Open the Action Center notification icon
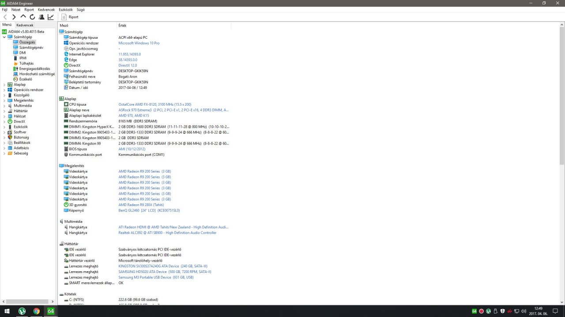This screenshot has width=565, height=317. (555, 311)
